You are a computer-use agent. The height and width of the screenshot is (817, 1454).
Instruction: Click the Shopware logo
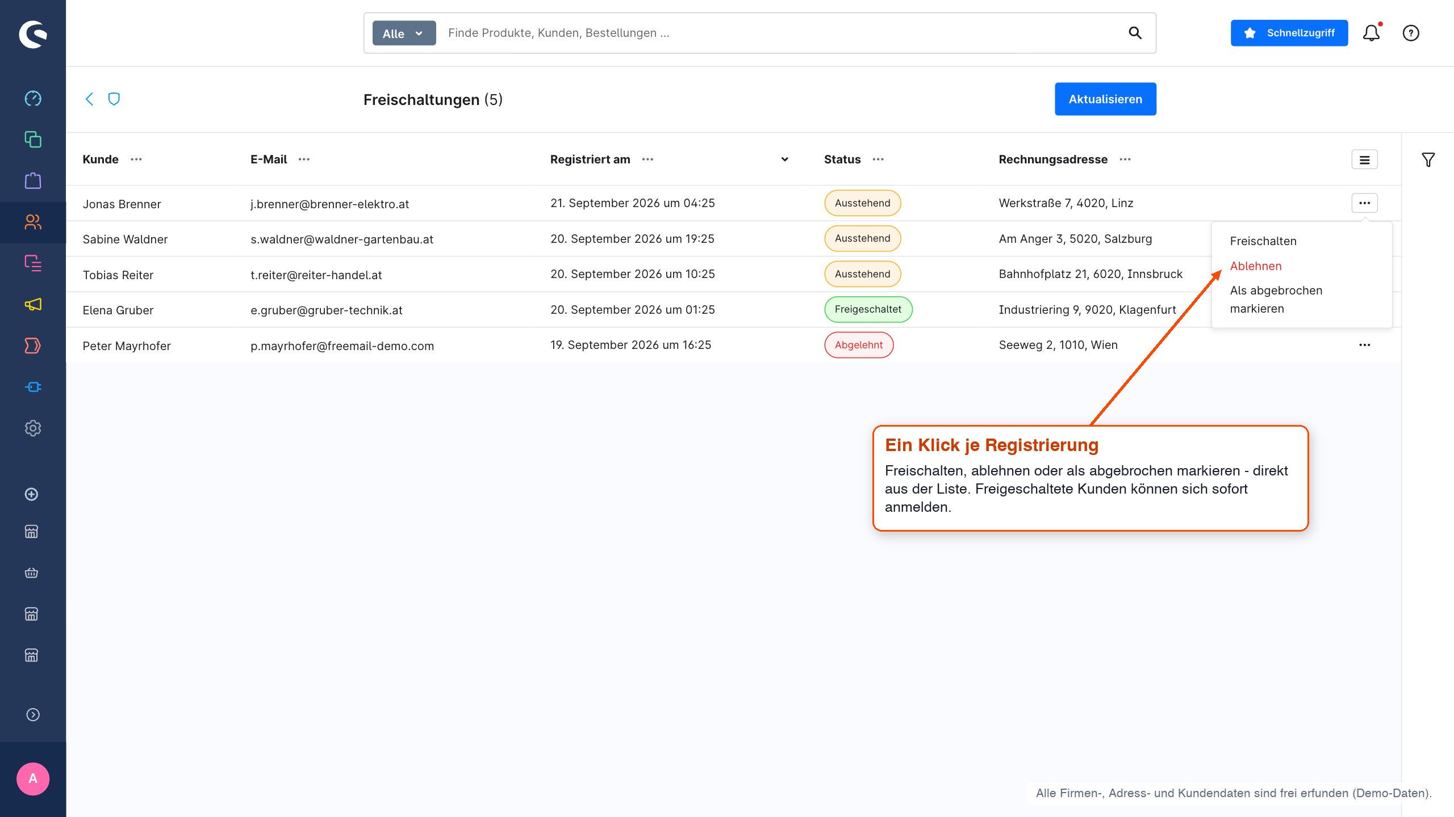tap(33, 35)
